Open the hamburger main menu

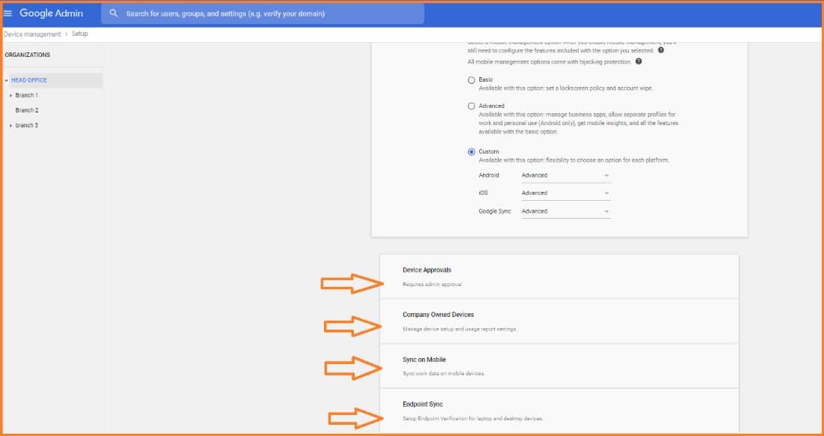click(x=8, y=13)
